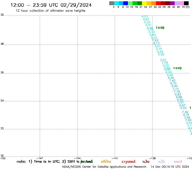The image size is (192, 169).
Task: Click the 5.25 wave height value
Action: point(166,66)
